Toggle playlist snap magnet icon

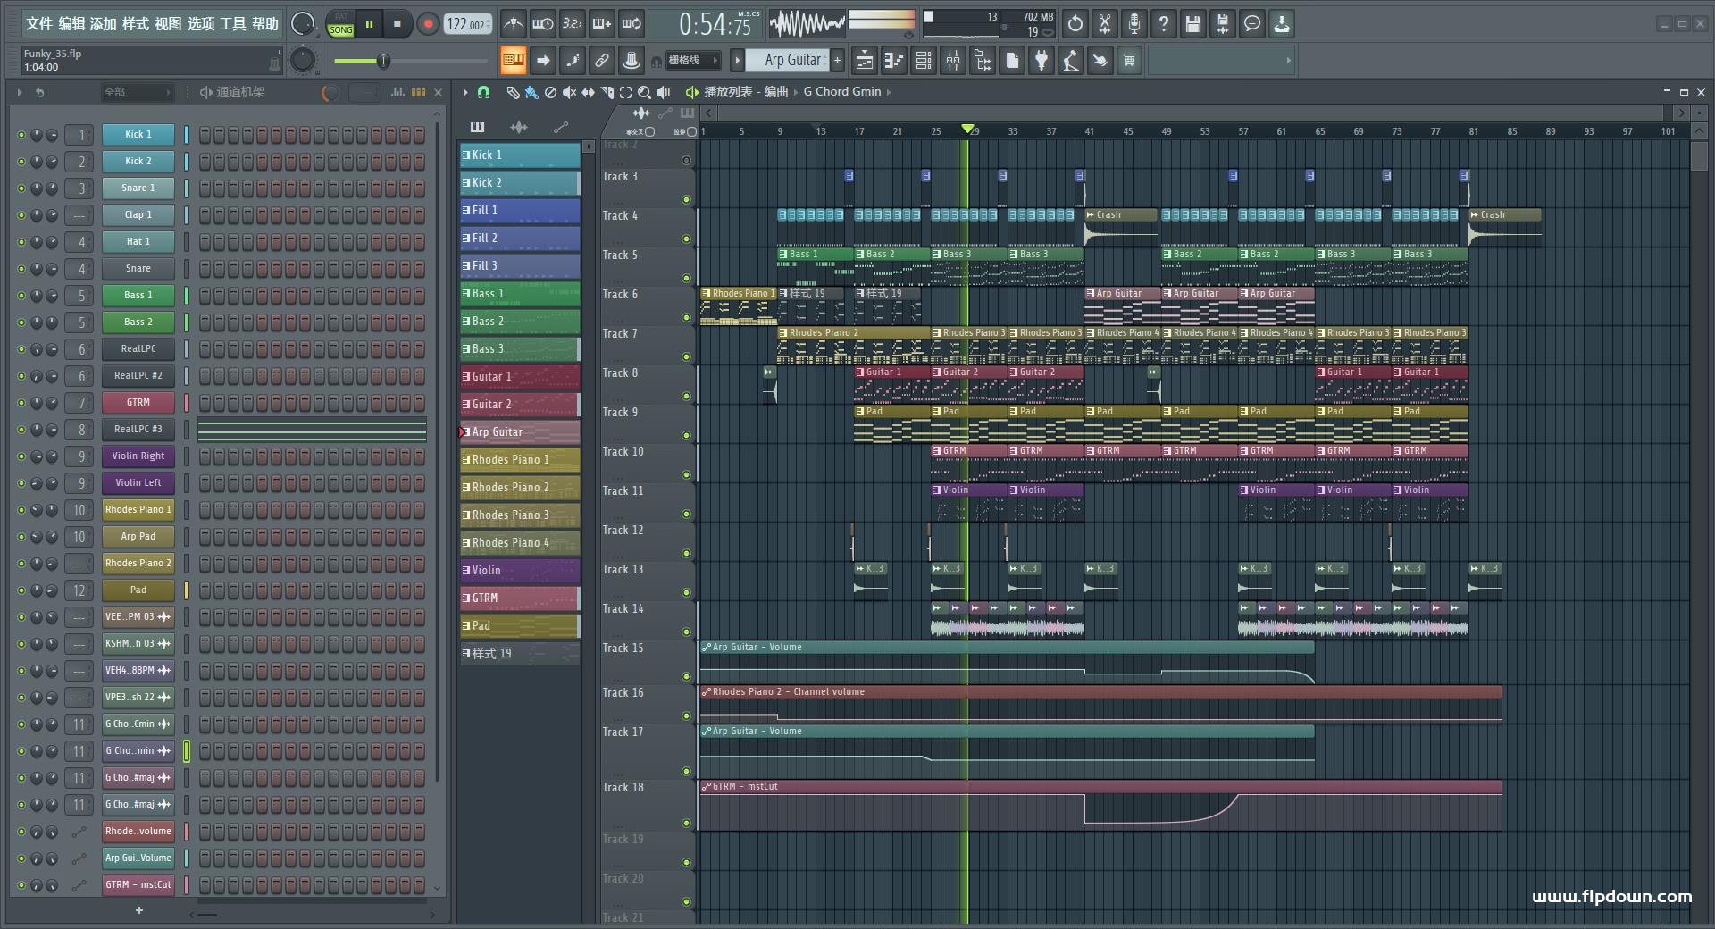(483, 92)
